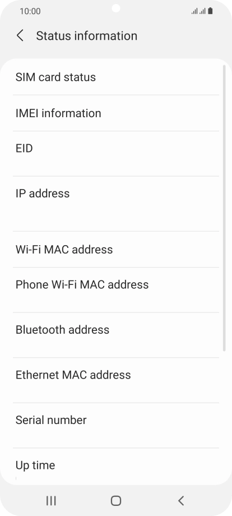Tap the Serial number row
Screen dimensions: 232x516
(116, 425)
